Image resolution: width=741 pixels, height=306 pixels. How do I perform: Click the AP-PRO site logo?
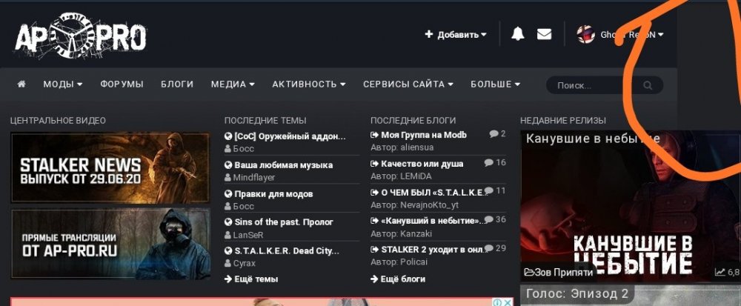click(80, 36)
